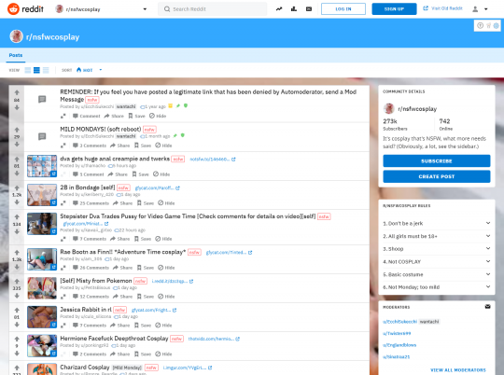This screenshot has width=504, height=375.
Task: Click the Reddit logo home icon
Action: click(x=13, y=9)
